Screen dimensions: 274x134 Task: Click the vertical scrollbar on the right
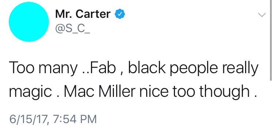(x=271, y=40)
